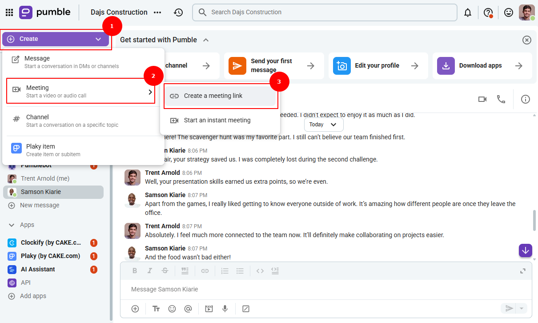This screenshot has width=538, height=323.
Task: Add an attachment with the plus icon
Action: 135,309
